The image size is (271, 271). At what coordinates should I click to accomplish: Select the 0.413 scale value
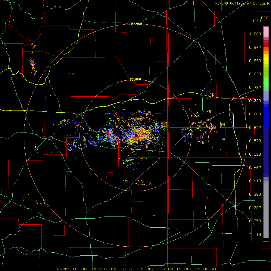pos(255,181)
